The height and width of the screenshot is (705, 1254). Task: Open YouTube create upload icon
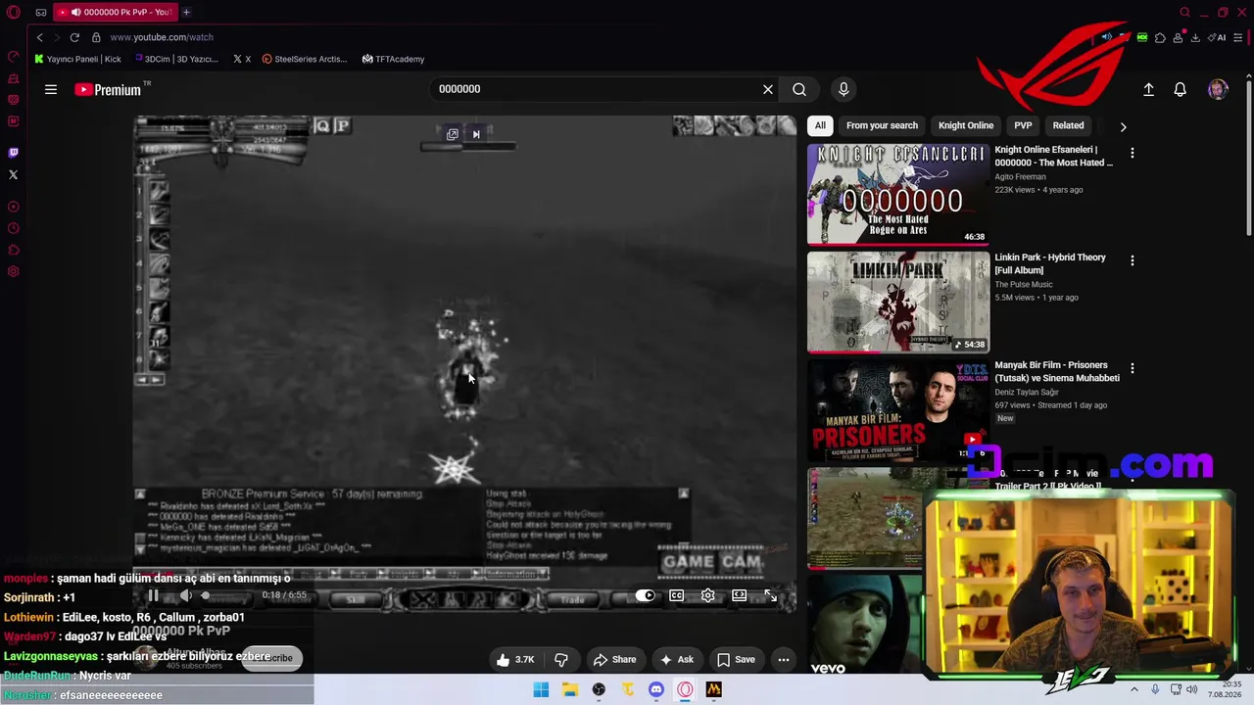1149,89
